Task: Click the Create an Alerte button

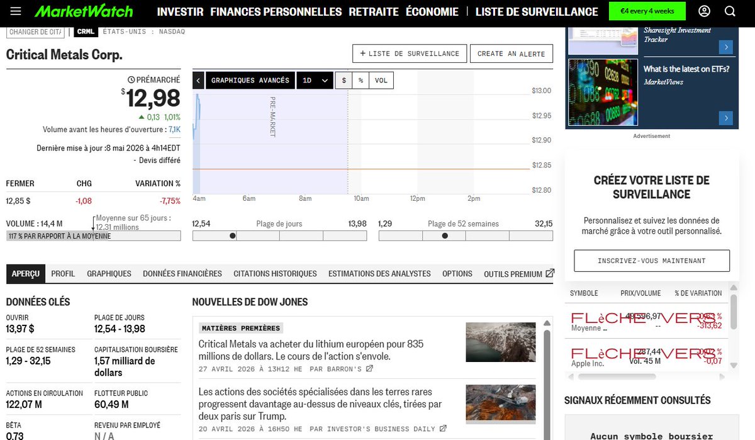Action: pyautogui.click(x=512, y=54)
